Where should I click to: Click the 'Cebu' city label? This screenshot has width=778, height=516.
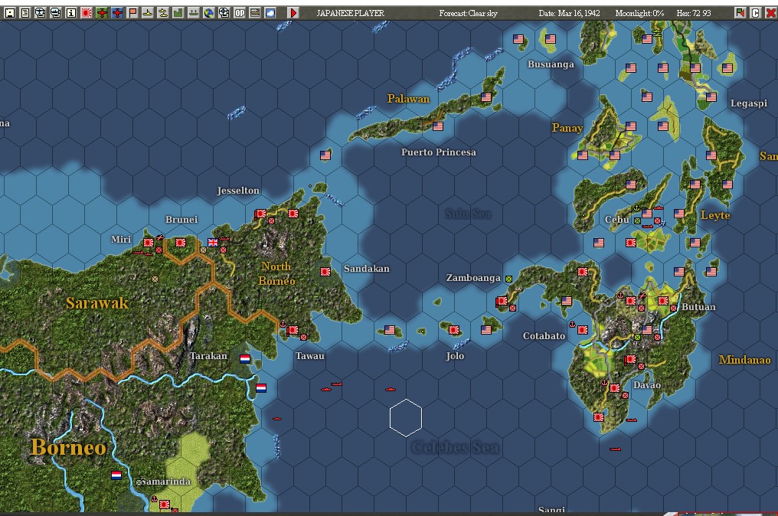(x=616, y=219)
